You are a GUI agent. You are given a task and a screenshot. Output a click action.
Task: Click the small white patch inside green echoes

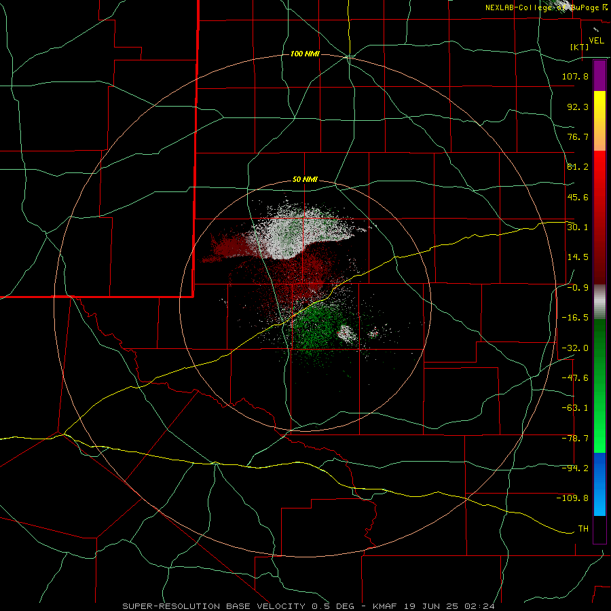click(x=346, y=333)
